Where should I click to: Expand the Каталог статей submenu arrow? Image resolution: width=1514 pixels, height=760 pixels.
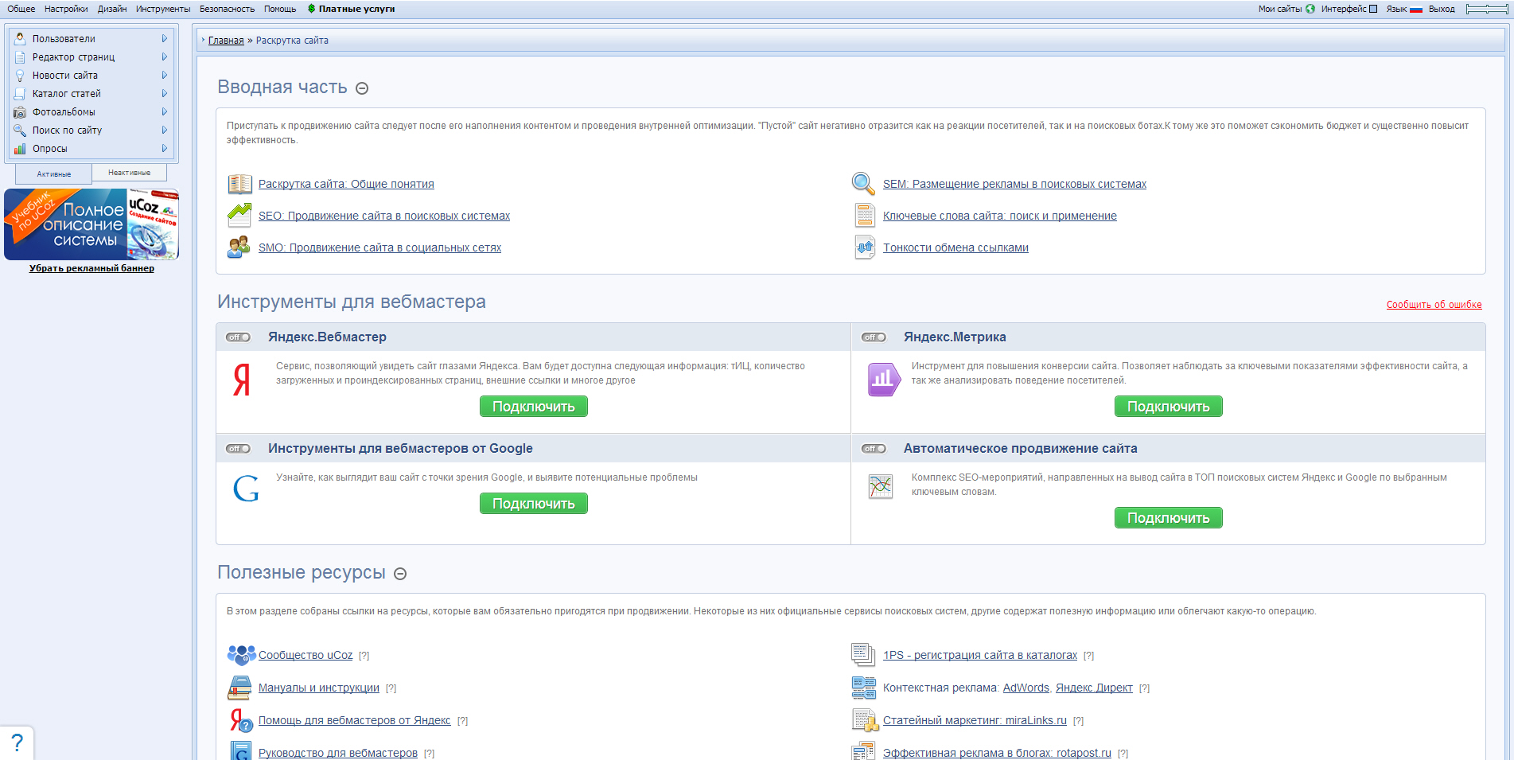[x=165, y=93]
